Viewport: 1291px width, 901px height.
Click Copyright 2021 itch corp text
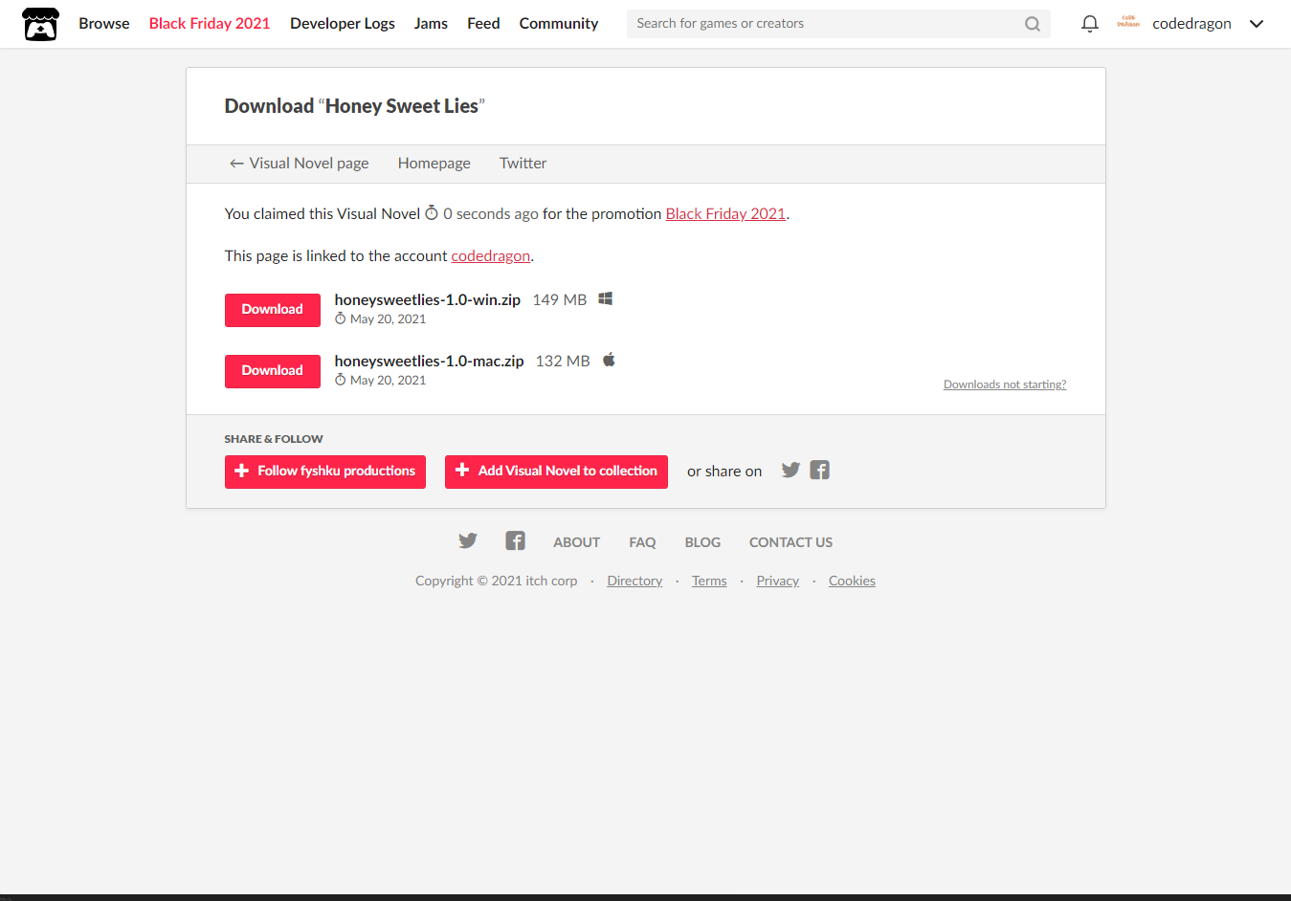(x=497, y=581)
